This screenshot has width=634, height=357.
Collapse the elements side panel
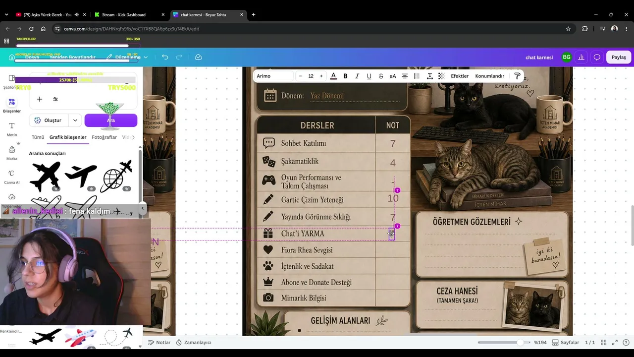(x=143, y=208)
